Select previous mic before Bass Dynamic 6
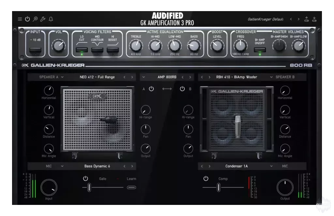 coord(124,166)
